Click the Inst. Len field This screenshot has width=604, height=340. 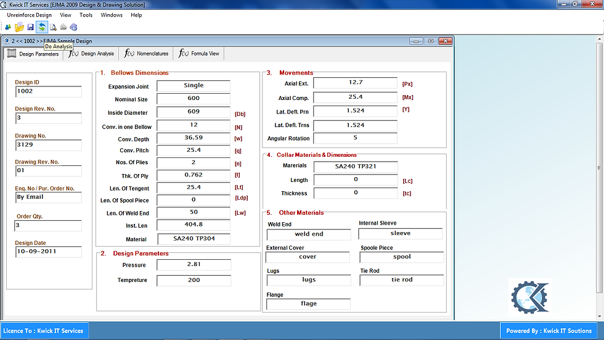click(x=194, y=225)
